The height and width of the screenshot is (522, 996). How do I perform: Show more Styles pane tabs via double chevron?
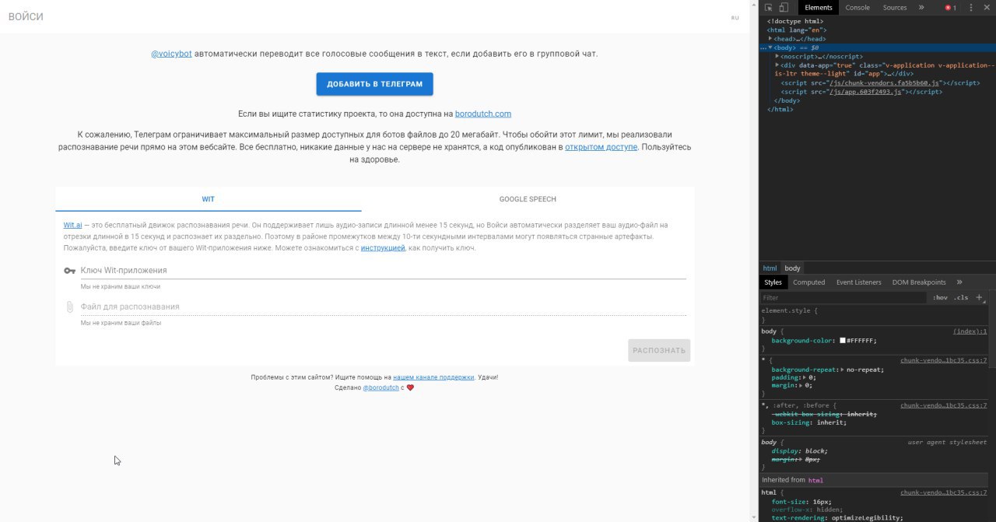tap(959, 282)
